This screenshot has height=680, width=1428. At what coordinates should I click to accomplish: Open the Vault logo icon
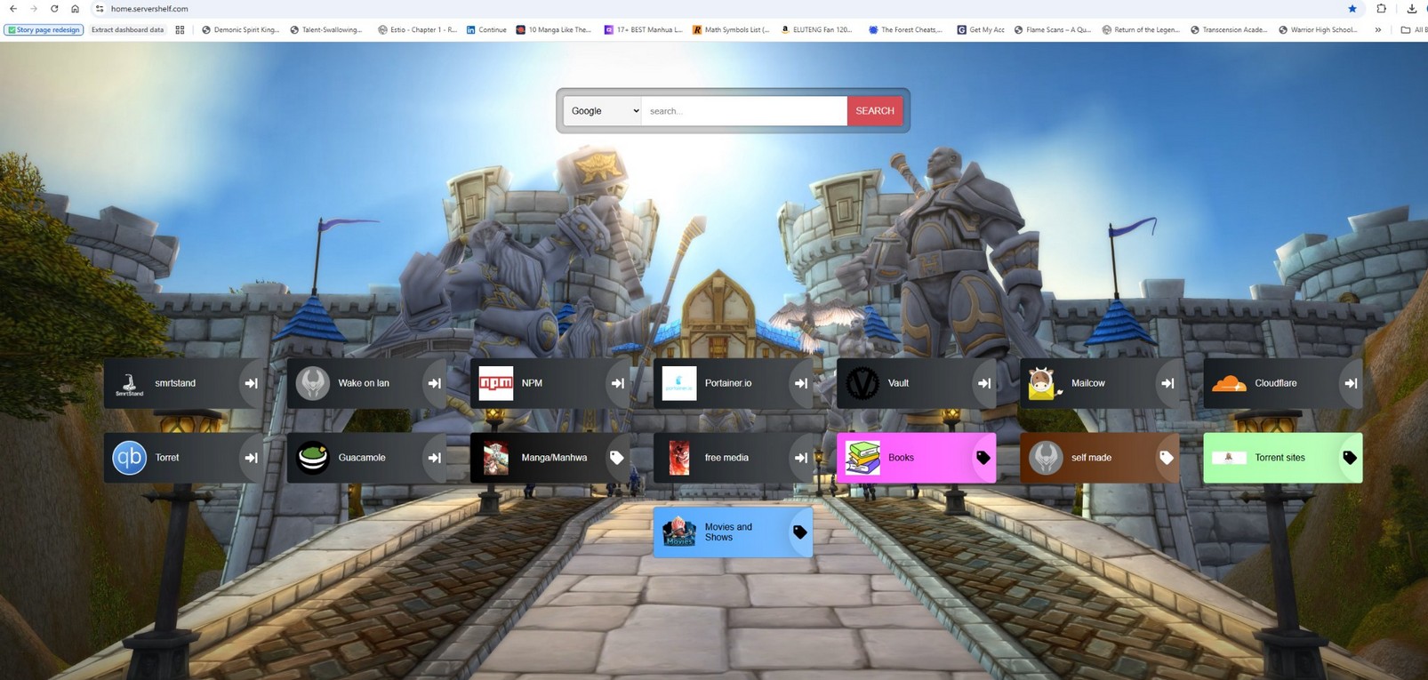point(862,383)
